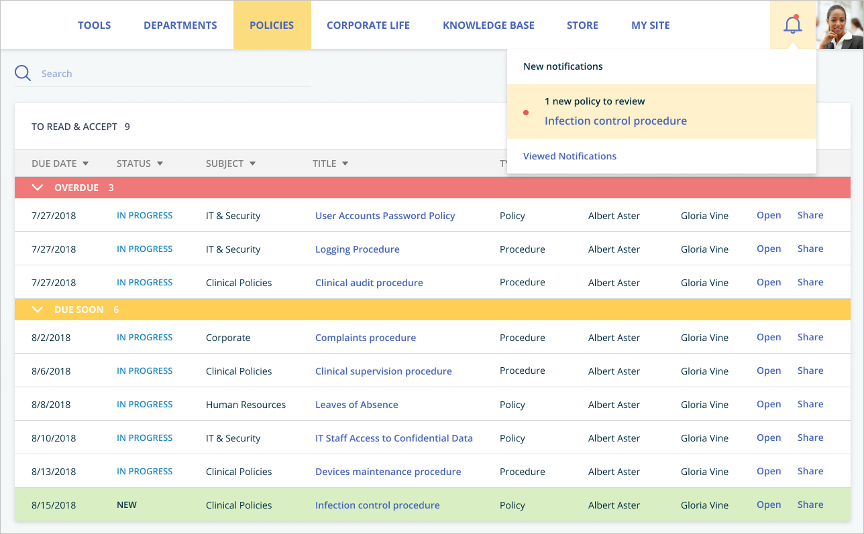Open the Infection control procedure notification

pos(616,121)
